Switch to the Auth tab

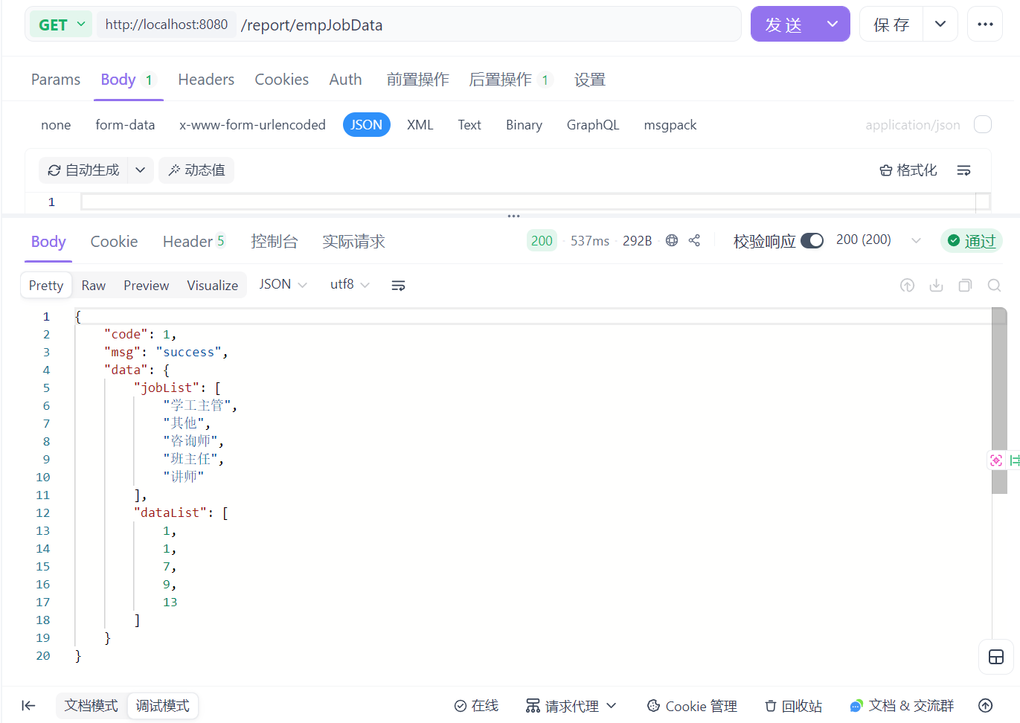pyautogui.click(x=345, y=80)
